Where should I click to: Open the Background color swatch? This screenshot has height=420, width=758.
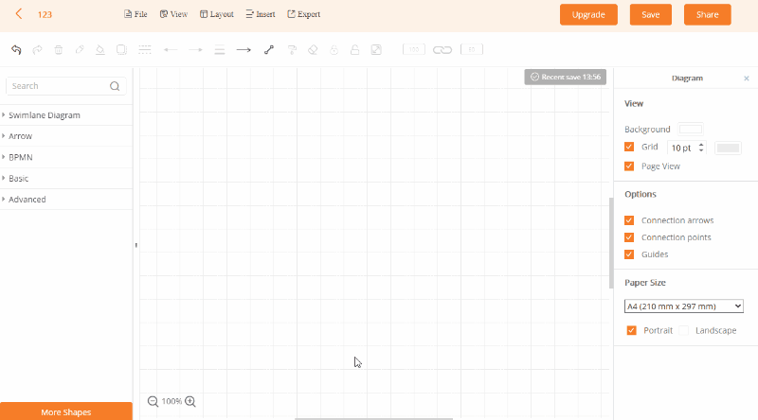691,129
